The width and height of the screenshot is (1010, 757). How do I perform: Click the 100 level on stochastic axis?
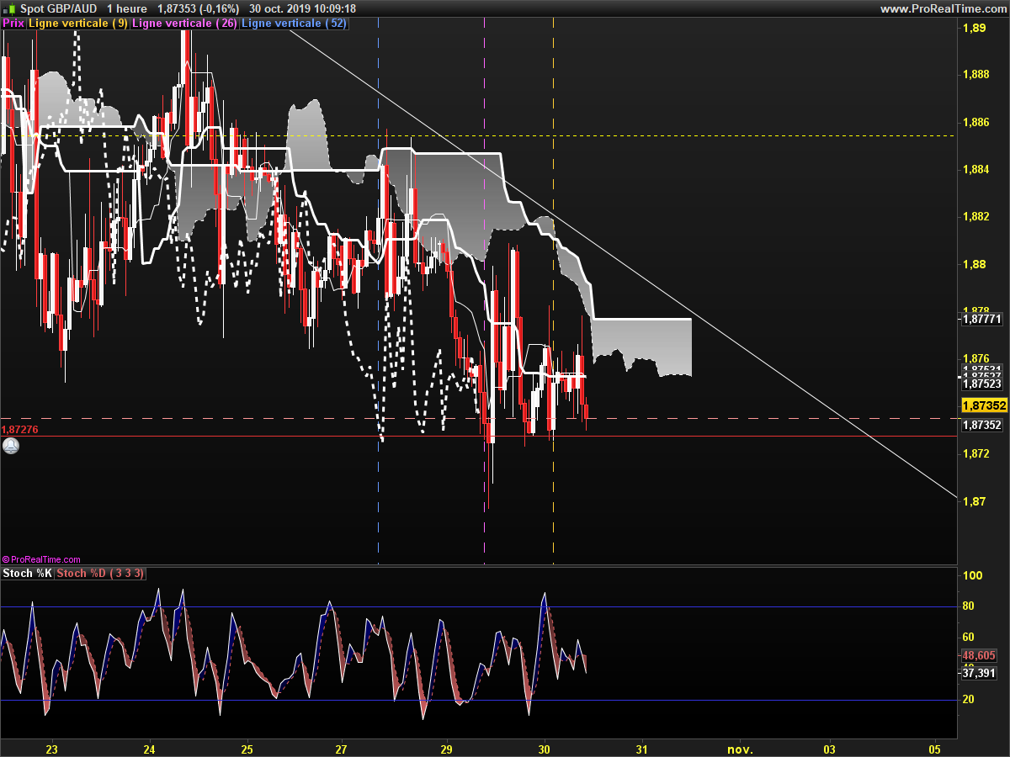pos(973,576)
